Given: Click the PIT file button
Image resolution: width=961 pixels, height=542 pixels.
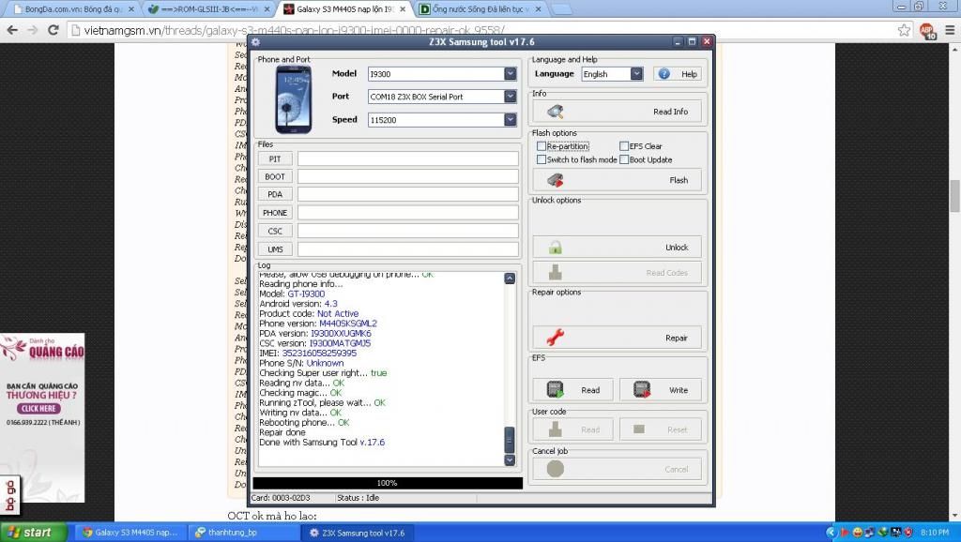Looking at the screenshot, I should click(275, 158).
